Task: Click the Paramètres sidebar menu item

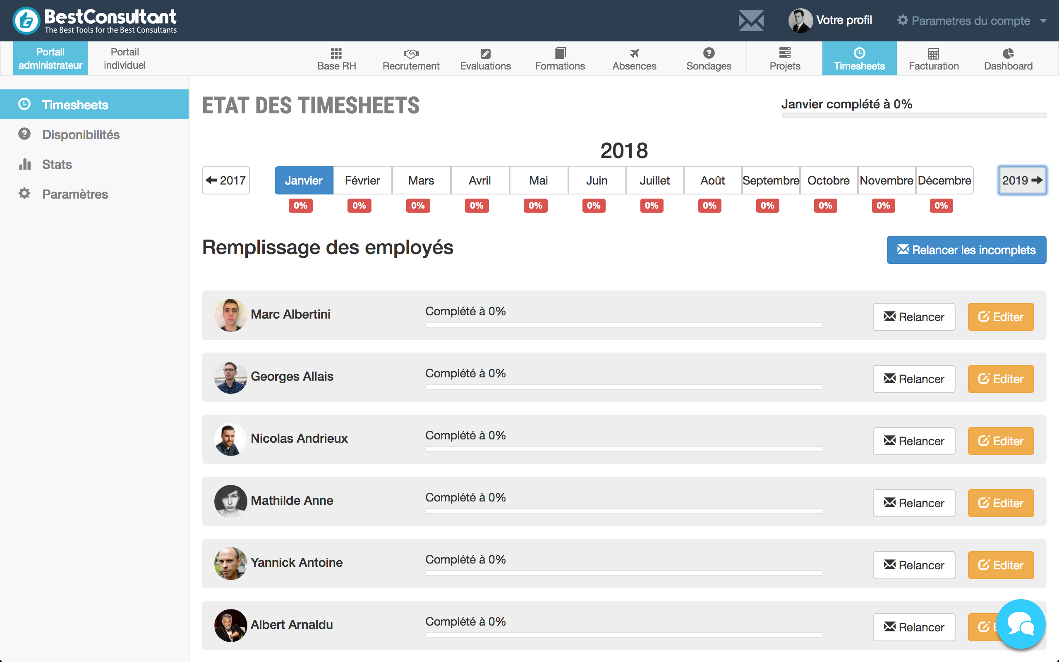Action: pyautogui.click(x=75, y=194)
